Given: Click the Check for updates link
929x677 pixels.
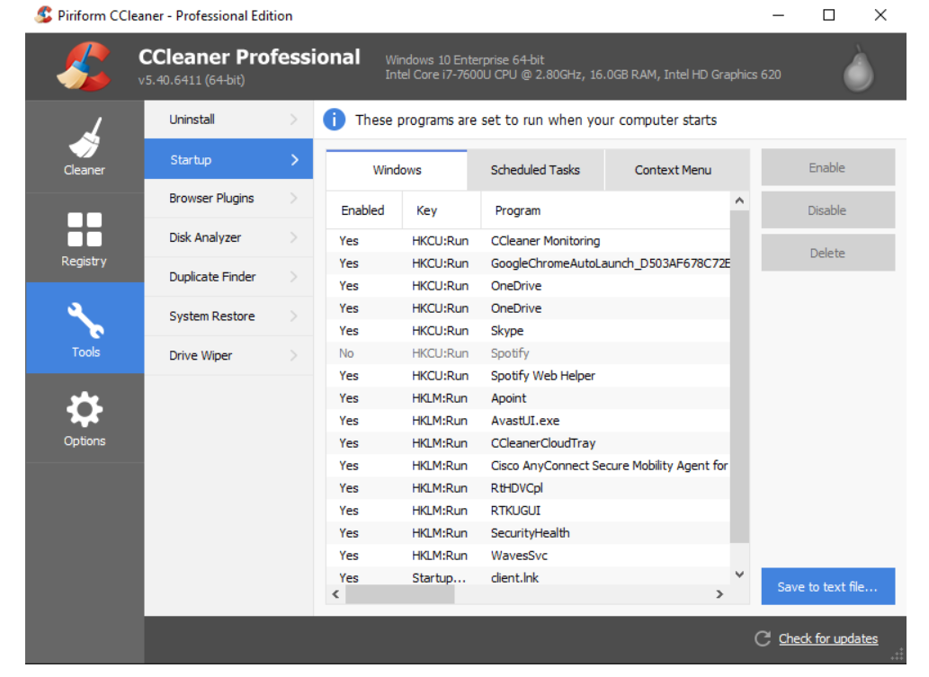Looking at the screenshot, I should [x=828, y=638].
